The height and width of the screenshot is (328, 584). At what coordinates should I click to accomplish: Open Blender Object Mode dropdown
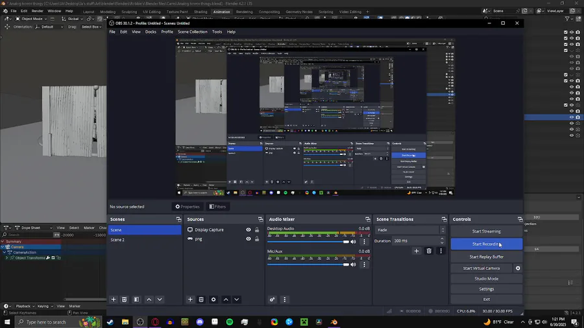(x=31, y=19)
